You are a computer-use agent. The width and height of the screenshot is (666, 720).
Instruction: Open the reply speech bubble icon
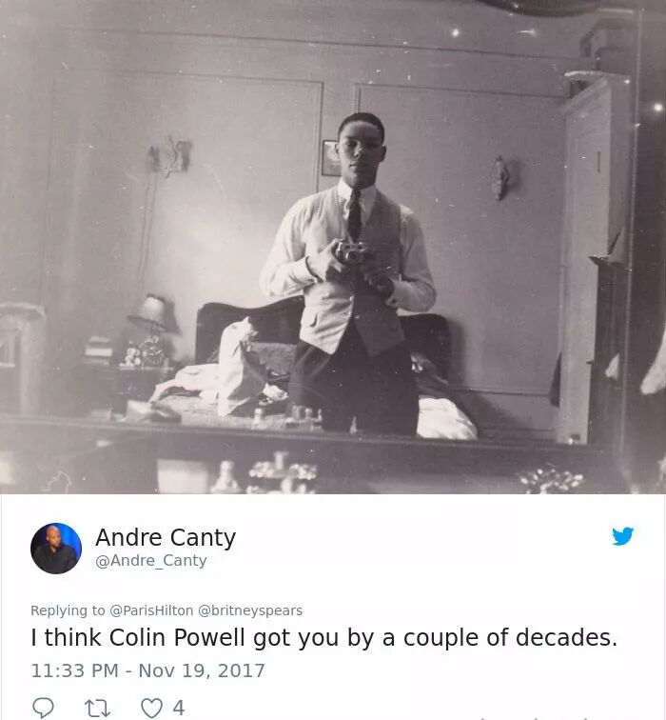coord(43,708)
